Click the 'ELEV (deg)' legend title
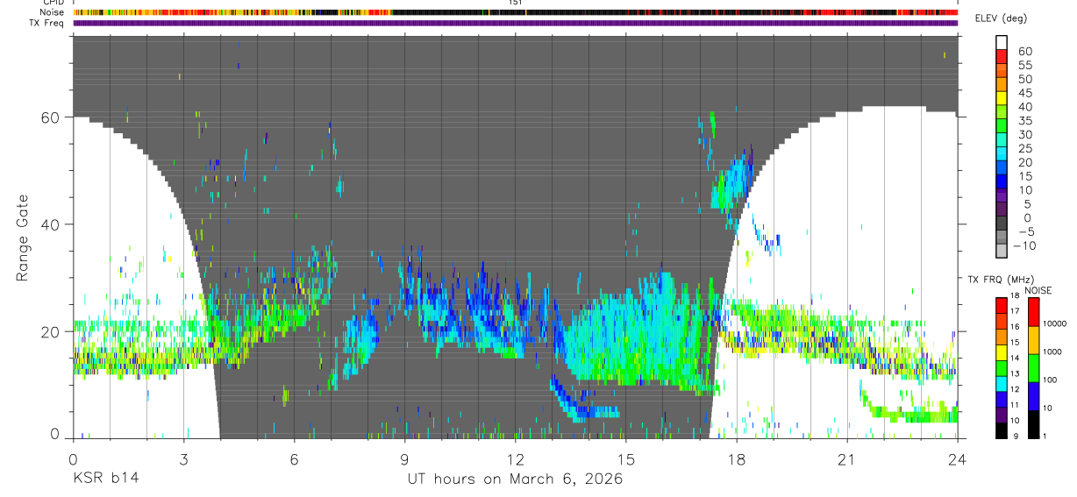1077x497 pixels. 1001,18
